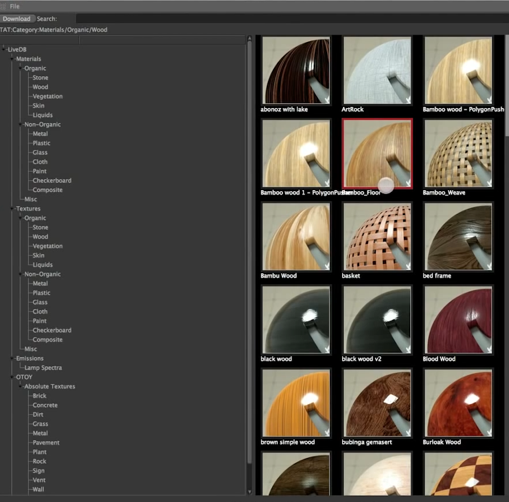The image size is (509, 502).
Task: Select Composite under Materials Non-Organic
Action: point(47,190)
